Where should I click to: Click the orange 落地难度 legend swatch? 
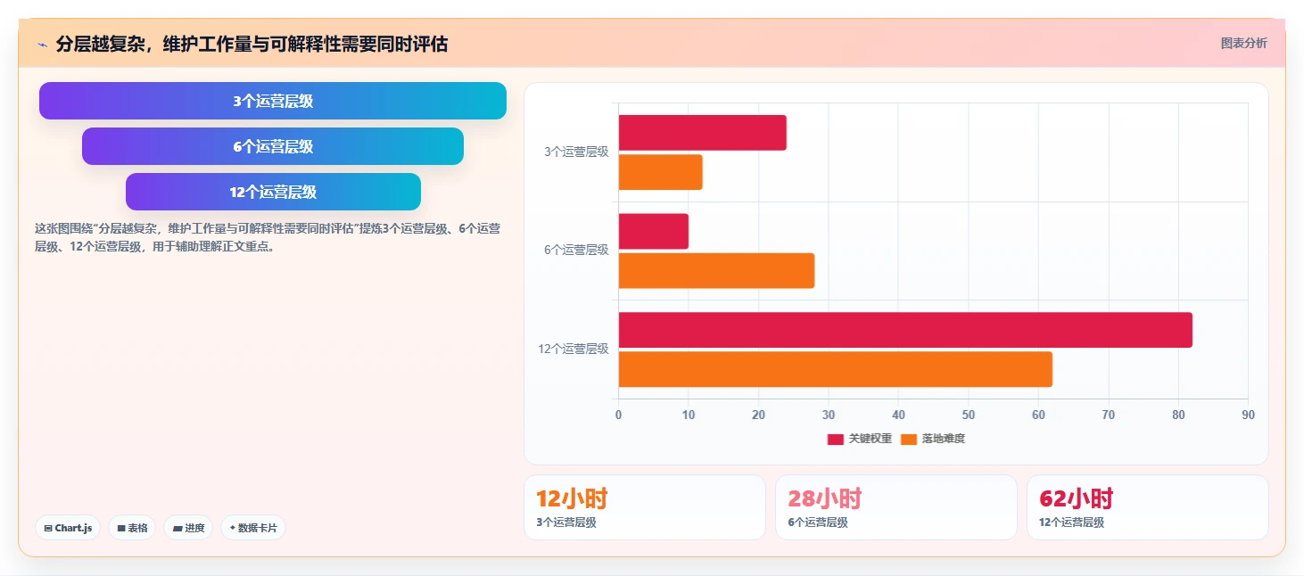[x=909, y=439]
